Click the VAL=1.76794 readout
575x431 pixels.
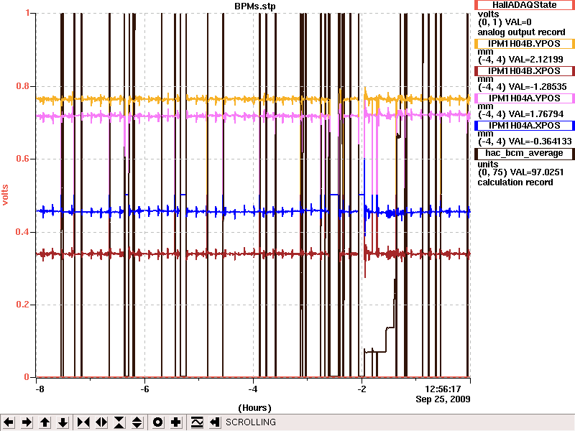(x=535, y=114)
